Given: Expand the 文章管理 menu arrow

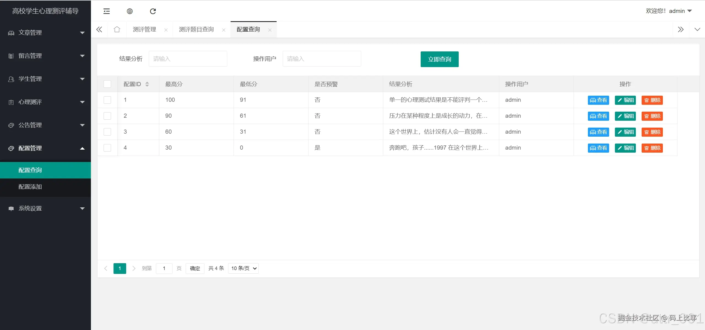Looking at the screenshot, I should pyautogui.click(x=82, y=33).
